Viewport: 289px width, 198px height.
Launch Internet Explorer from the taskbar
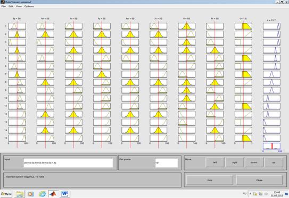42,194
